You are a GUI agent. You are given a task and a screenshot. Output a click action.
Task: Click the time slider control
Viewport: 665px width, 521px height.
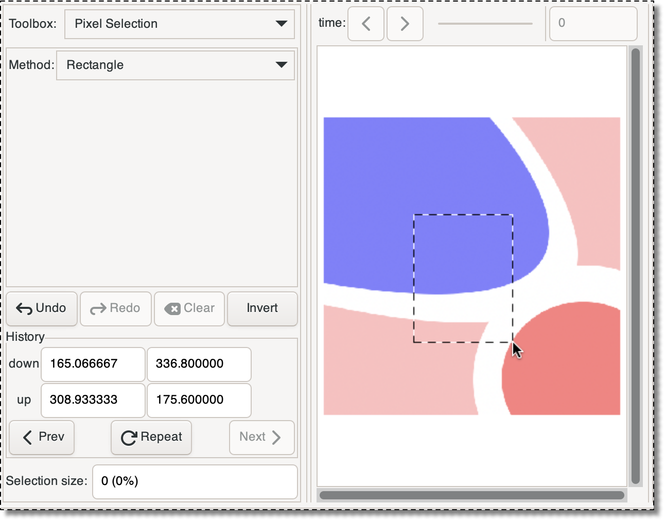click(x=485, y=23)
